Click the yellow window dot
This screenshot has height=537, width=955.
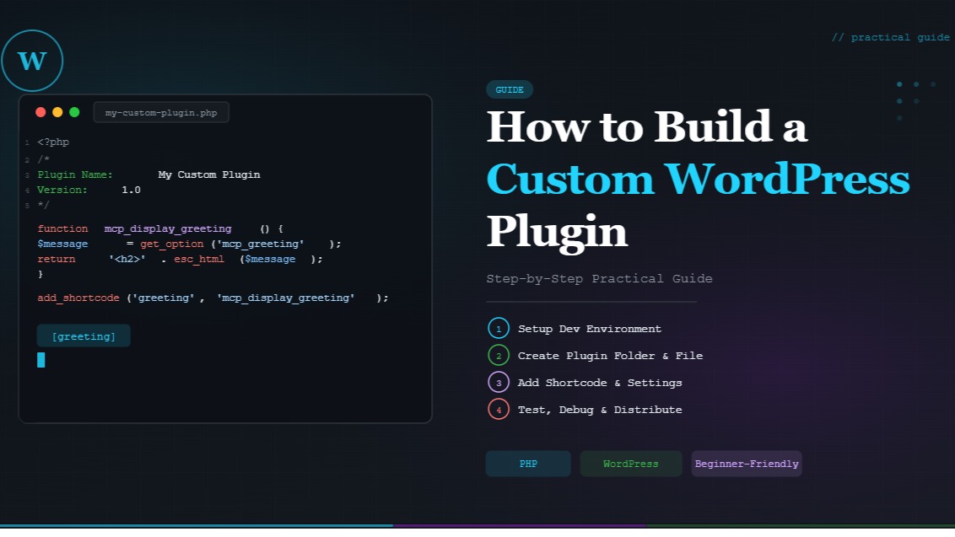[x=57, y=112]
